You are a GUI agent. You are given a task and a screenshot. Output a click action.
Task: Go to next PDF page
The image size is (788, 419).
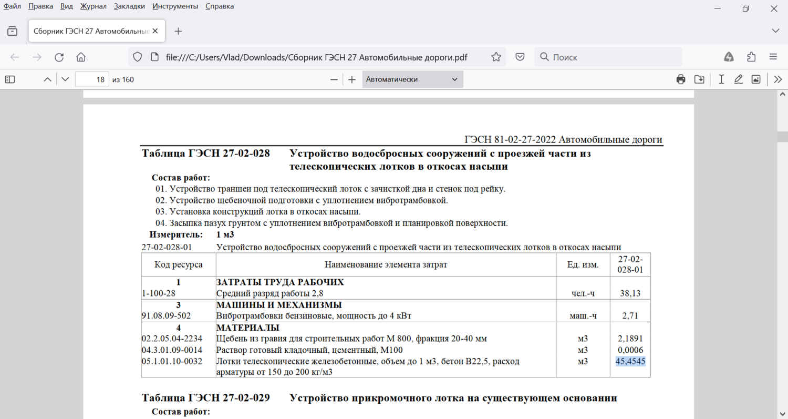point(65,79)
